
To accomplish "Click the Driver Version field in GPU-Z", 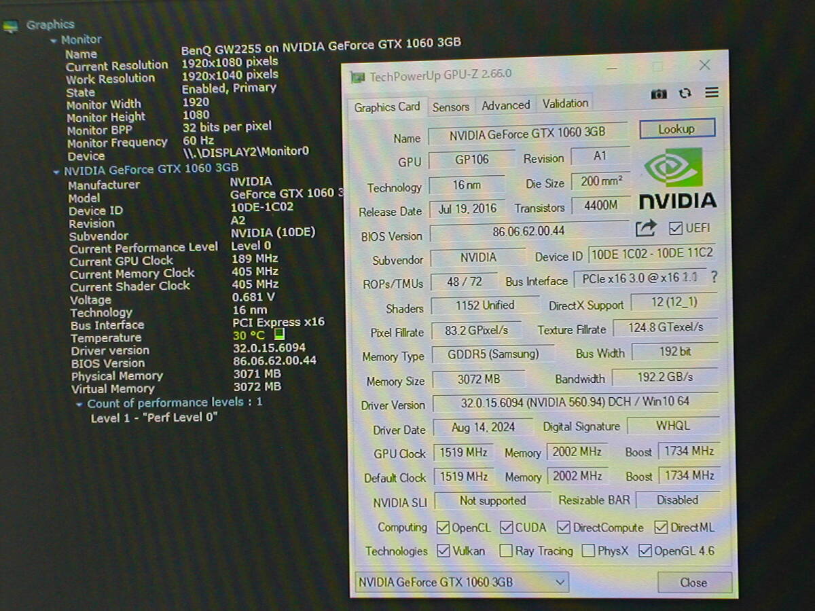I will (x=575, y=402).
